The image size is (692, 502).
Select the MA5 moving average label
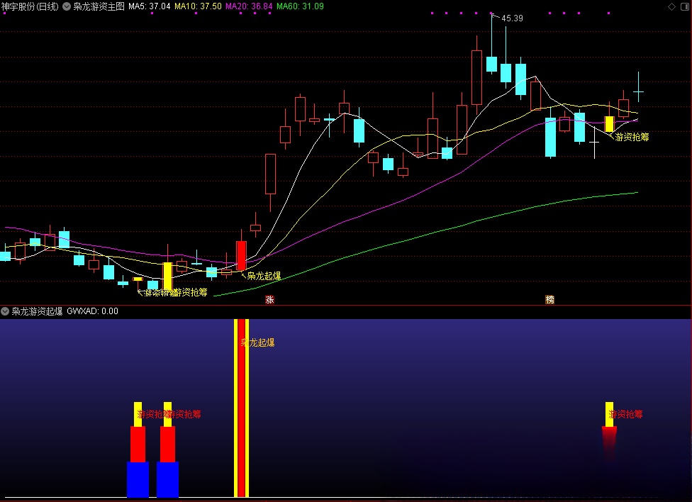tap(149, 6)
